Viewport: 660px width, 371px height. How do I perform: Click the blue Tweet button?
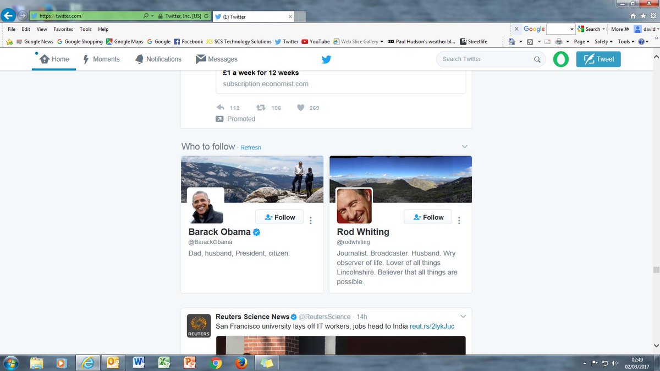(x=598, y=59)
